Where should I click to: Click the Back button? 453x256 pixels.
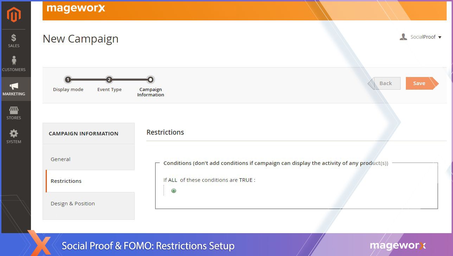pos(385,83)
